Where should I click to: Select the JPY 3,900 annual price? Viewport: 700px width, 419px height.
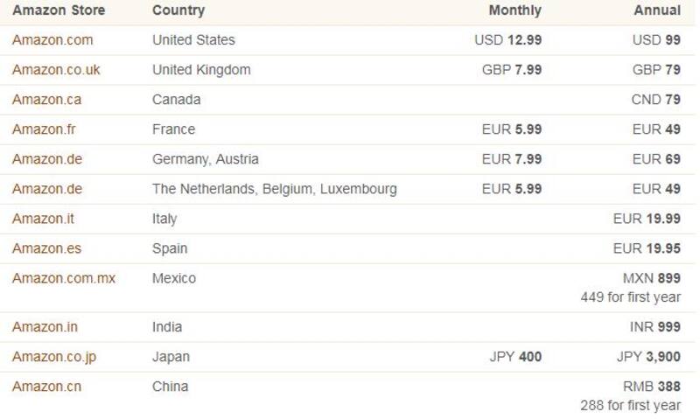[x=648, y=357]
